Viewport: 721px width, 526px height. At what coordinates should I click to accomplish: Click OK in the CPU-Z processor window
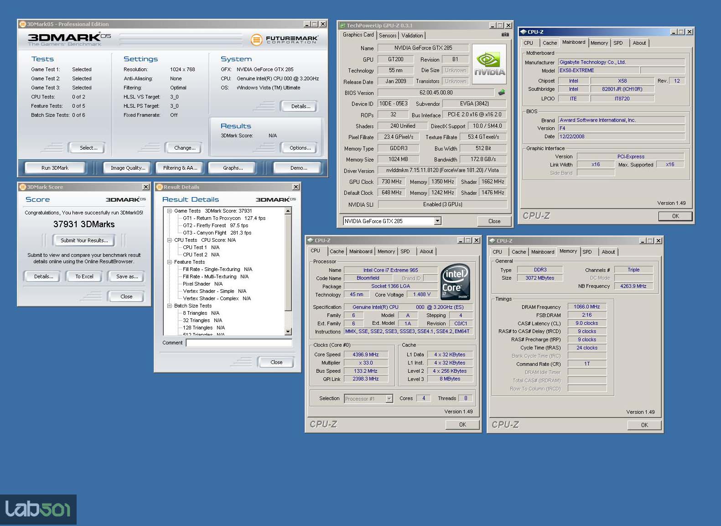(462, 425)
